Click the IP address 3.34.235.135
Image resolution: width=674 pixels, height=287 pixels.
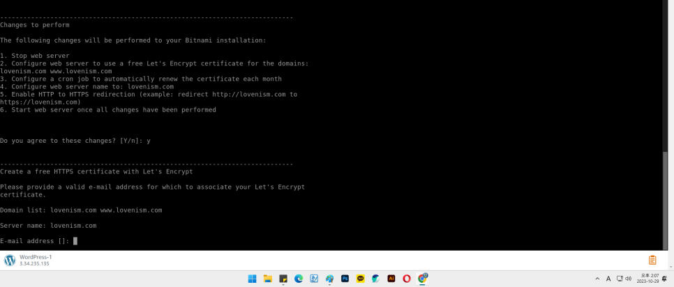point(34,263)
